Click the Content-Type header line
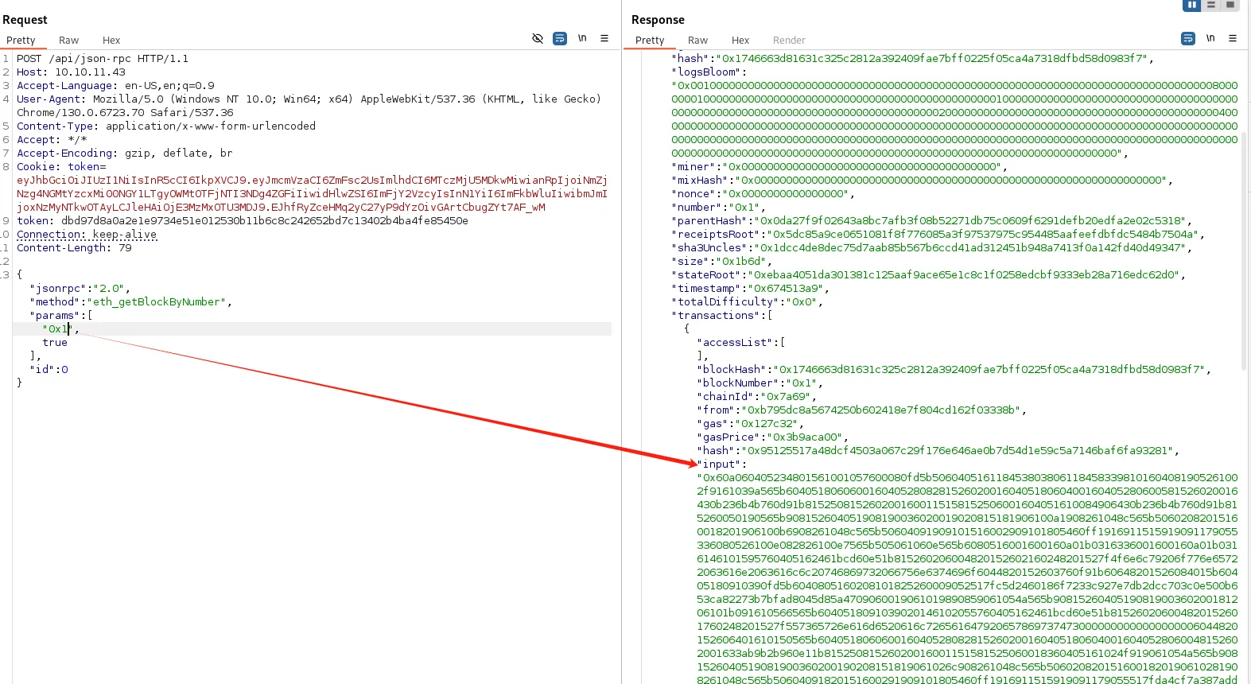The height and width of the screenshot is (684, 1251). tap(166, 126)
